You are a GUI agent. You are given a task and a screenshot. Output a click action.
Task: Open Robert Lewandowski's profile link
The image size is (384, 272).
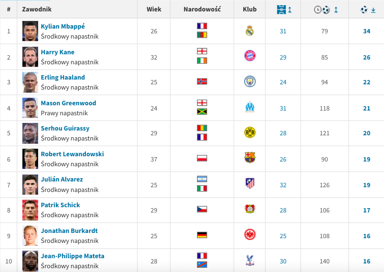click(72, 154)
